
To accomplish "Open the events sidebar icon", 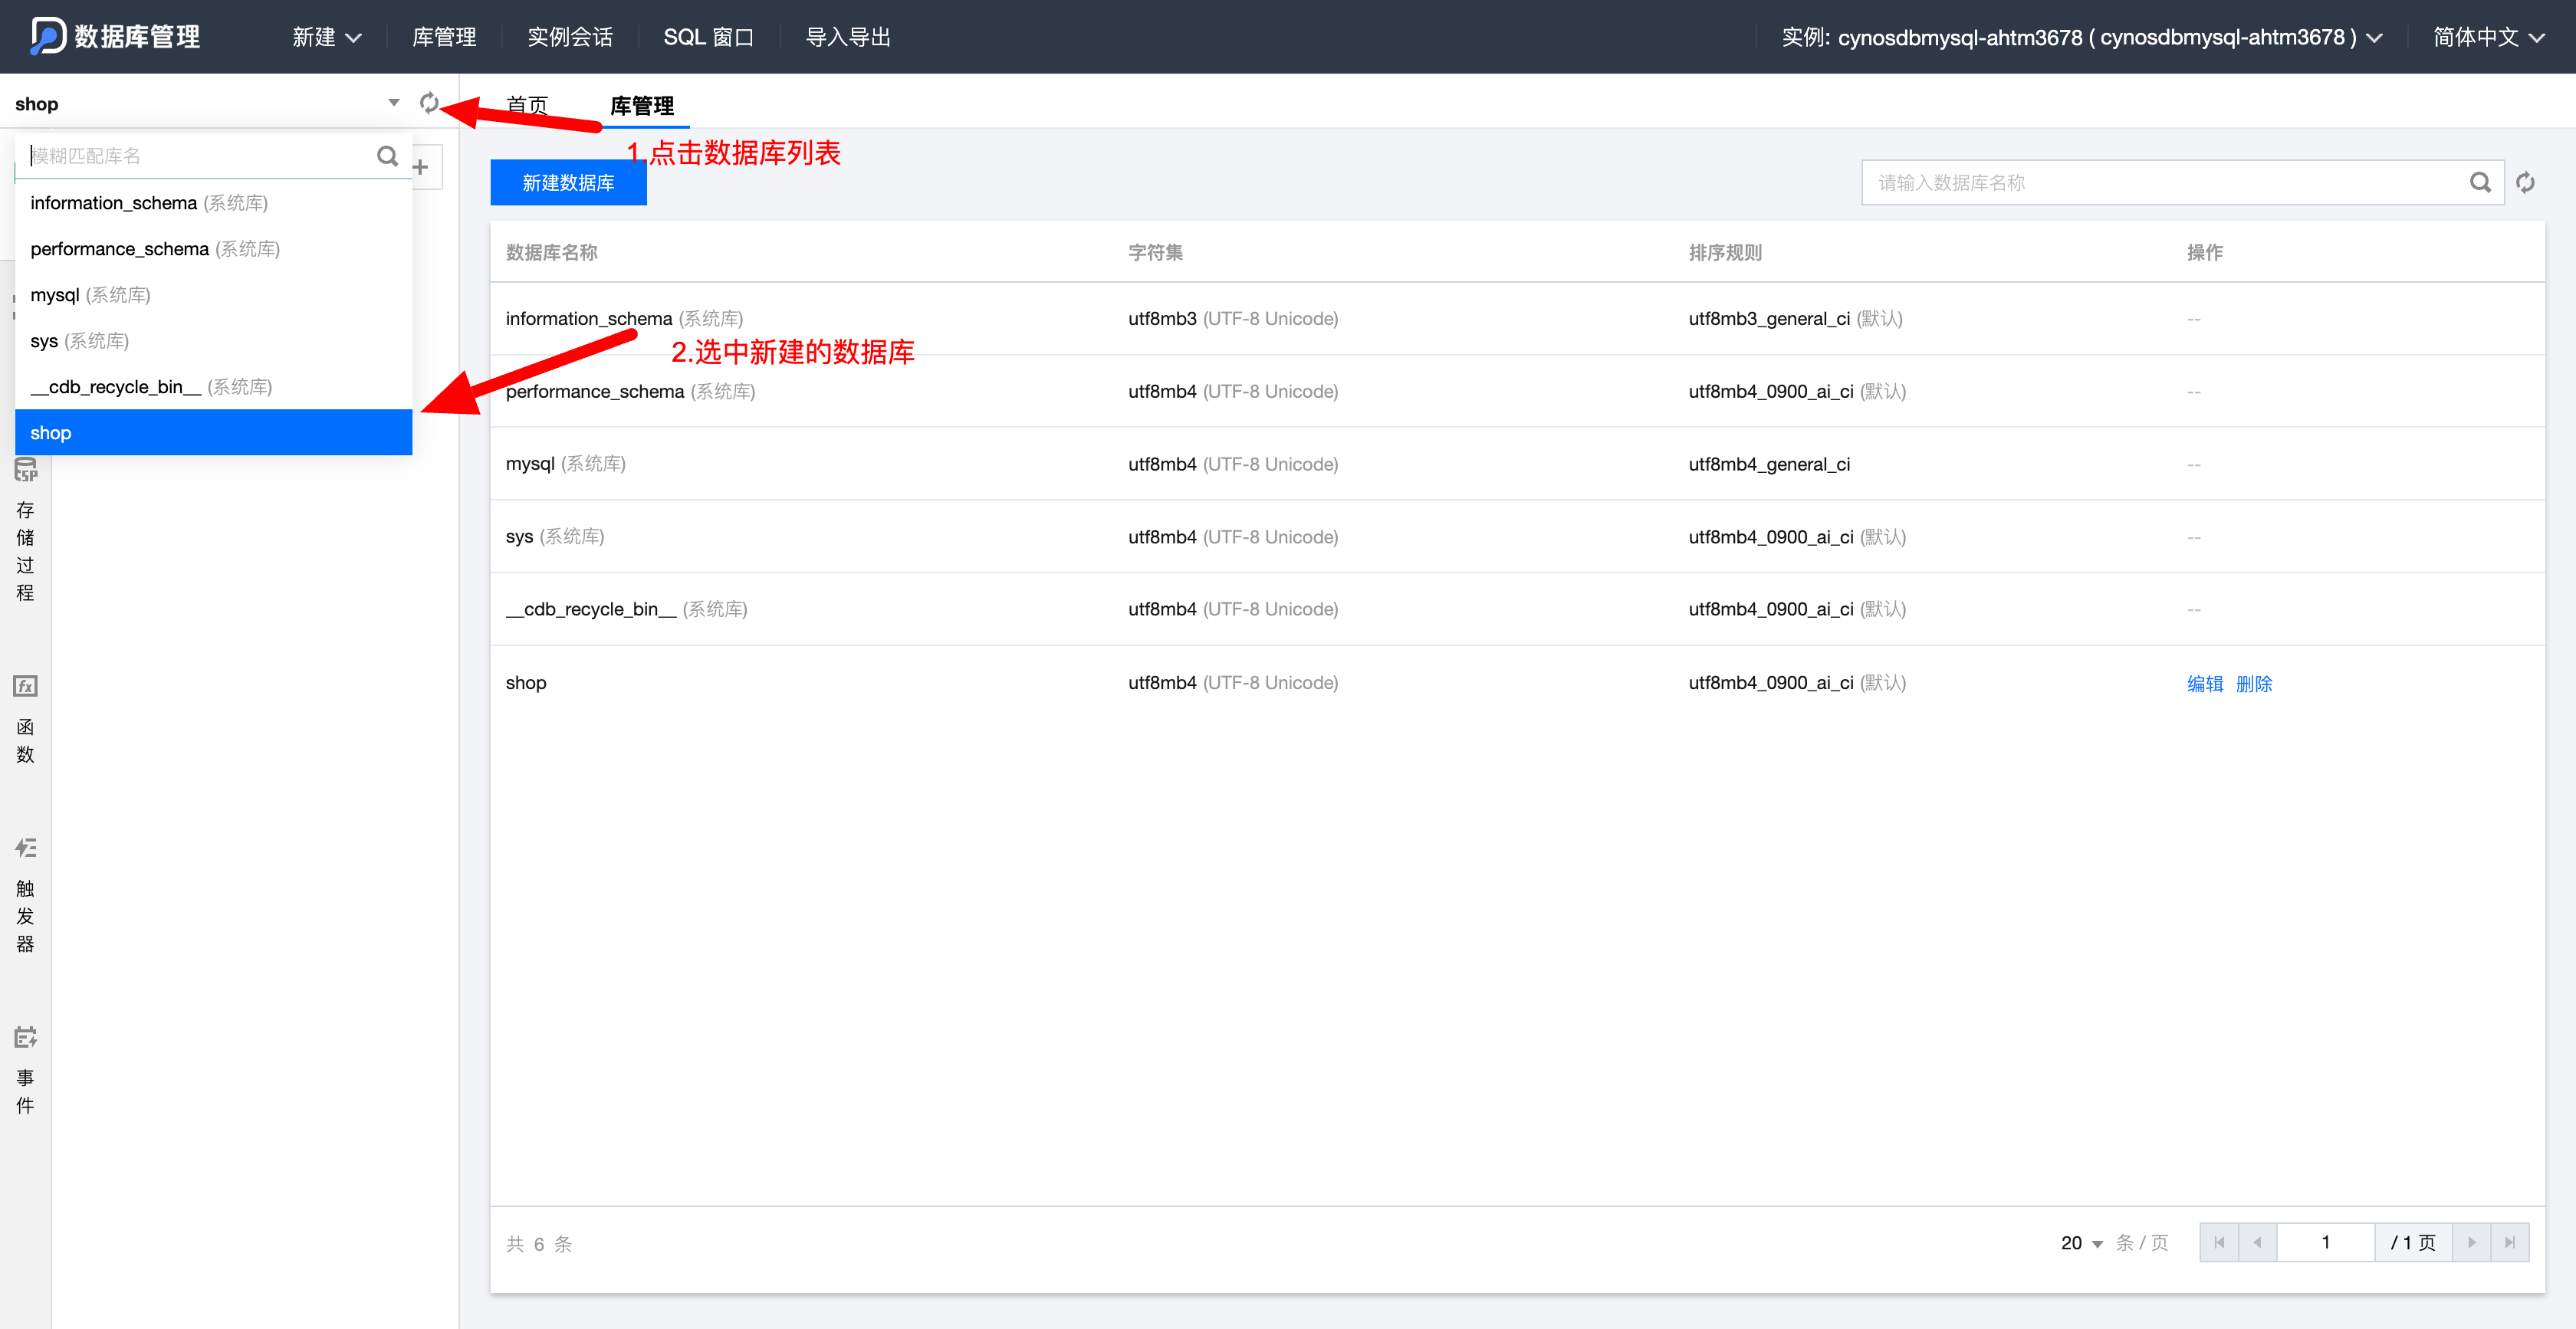I will (x=25, y=1037).
